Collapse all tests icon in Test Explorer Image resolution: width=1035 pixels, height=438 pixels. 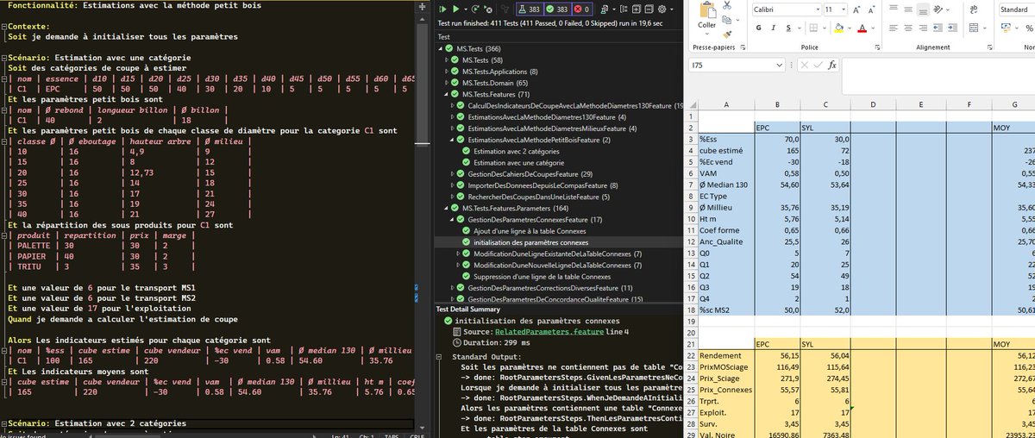(649, 9)
